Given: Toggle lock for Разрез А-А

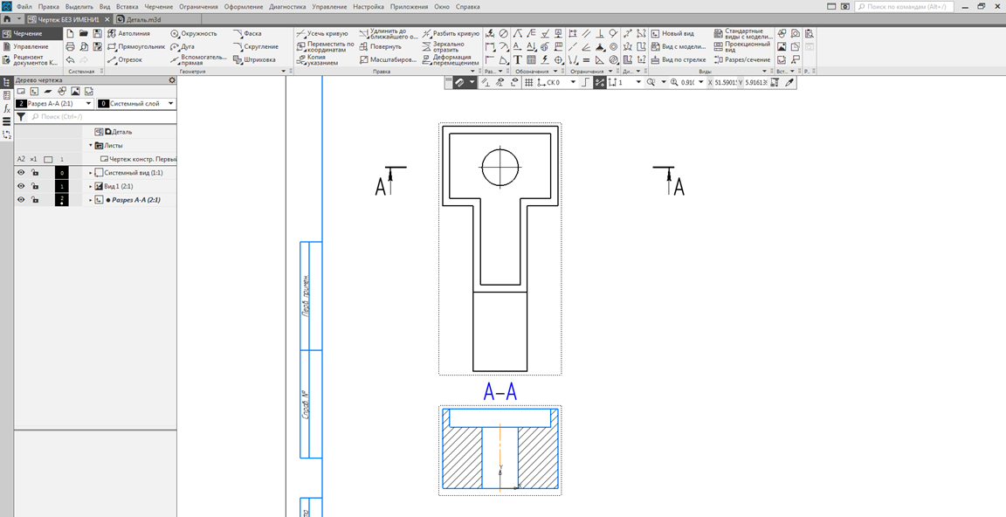Looking at the screenshot, I should [x=35, y=199].
